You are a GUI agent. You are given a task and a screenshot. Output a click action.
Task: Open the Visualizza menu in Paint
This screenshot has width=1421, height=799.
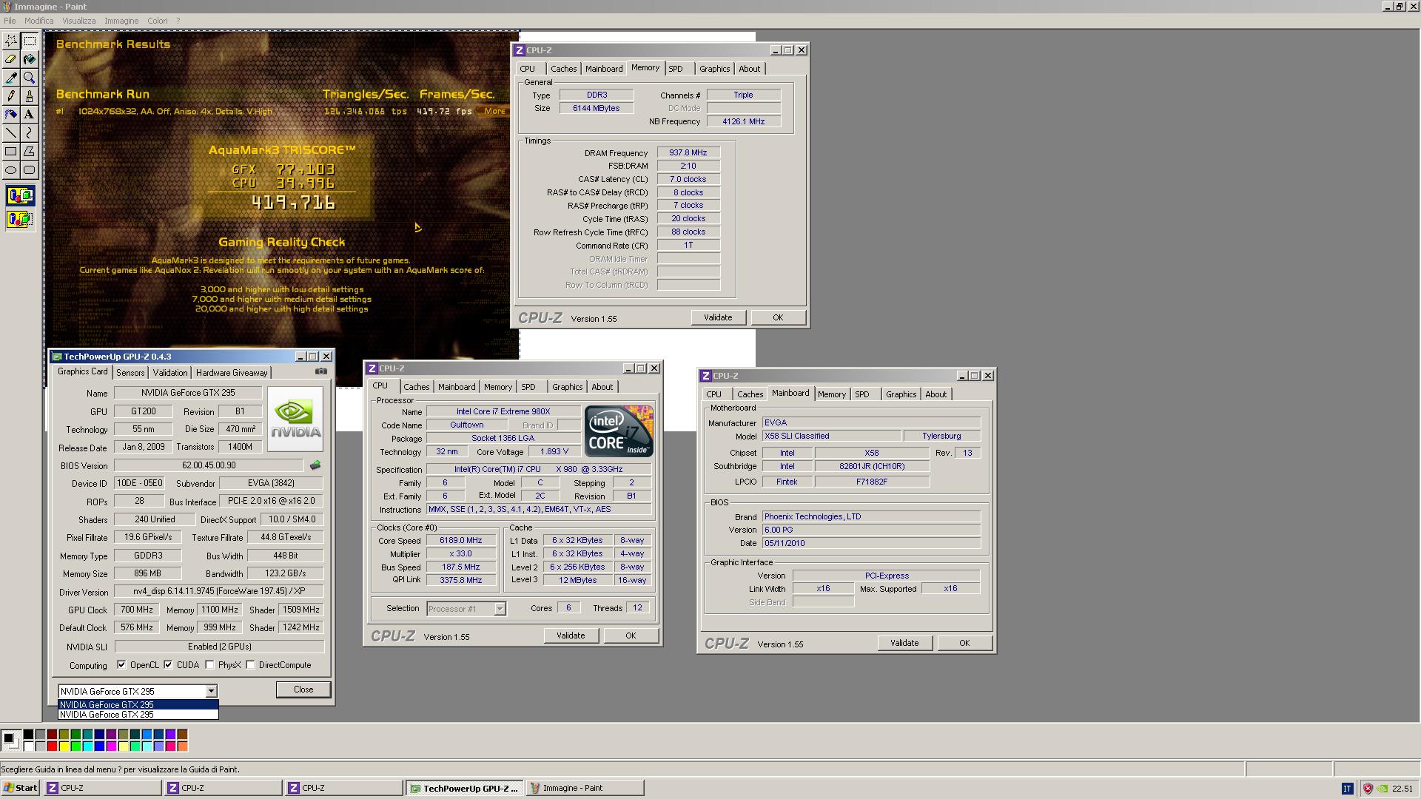point(79,21)
